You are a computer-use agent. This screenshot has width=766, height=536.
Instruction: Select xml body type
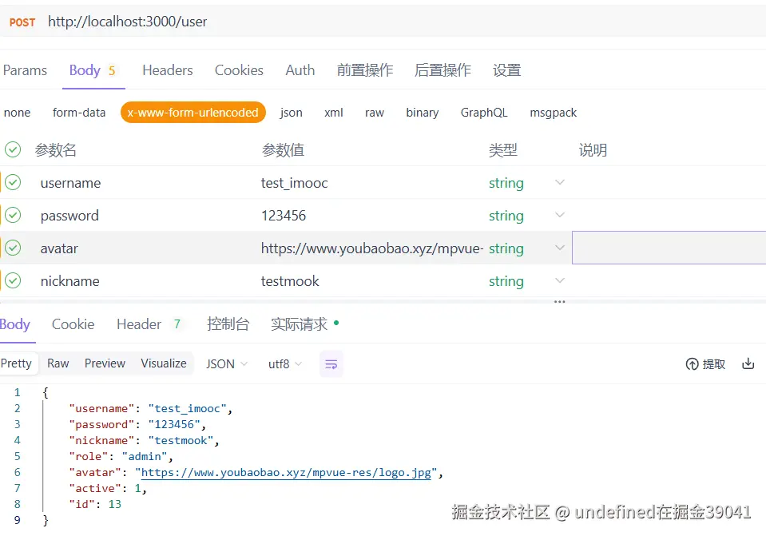tap(334, 113)
